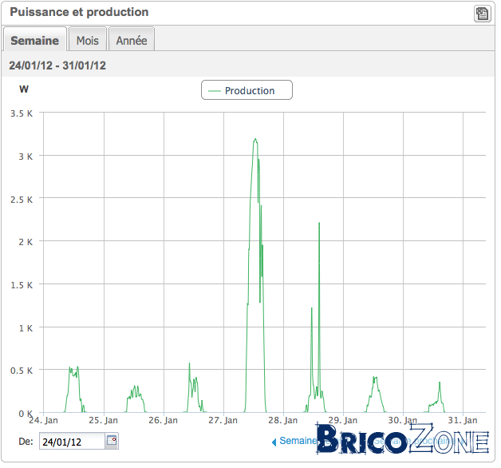
Task: Click the 28 Jan tallest spike
Action: click(319, 223)
